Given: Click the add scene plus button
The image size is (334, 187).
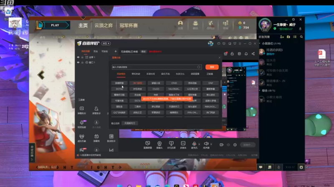Looking at the screenshot, I should point(116,52).
